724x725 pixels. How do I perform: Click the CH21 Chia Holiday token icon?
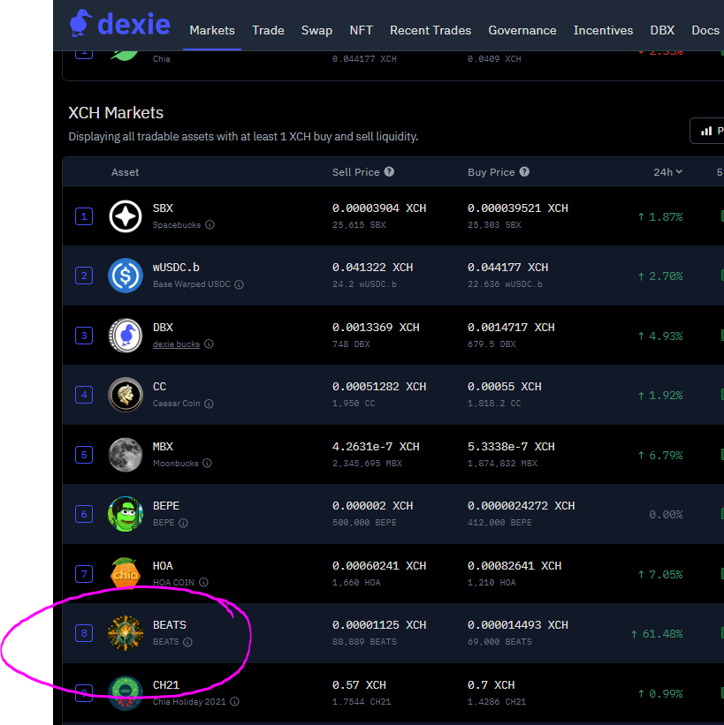click(125, 693)
